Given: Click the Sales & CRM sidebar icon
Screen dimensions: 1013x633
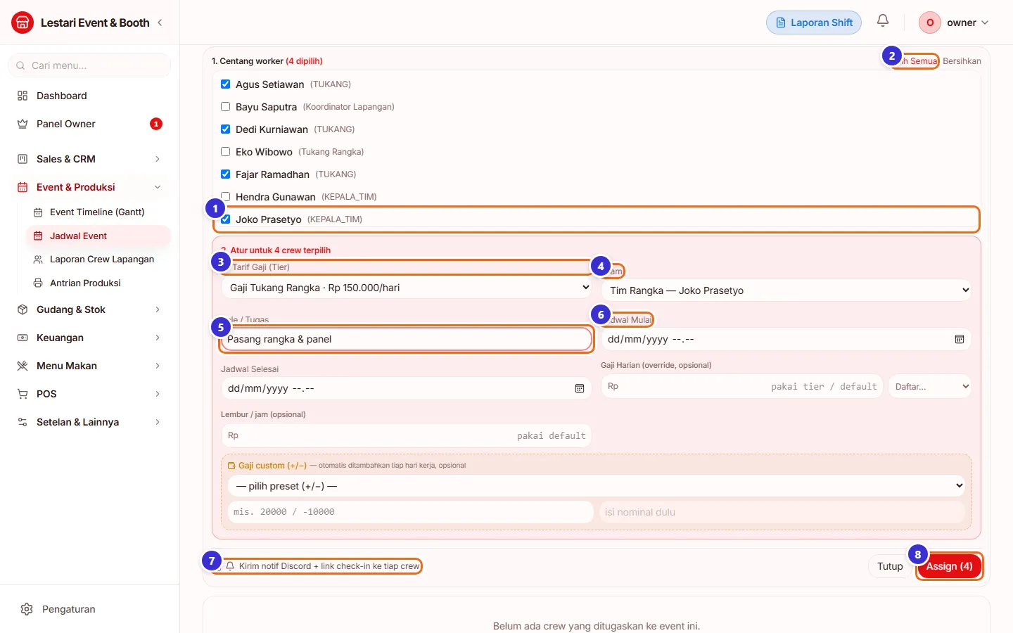Looking at the screenshot, I should 23,159.
